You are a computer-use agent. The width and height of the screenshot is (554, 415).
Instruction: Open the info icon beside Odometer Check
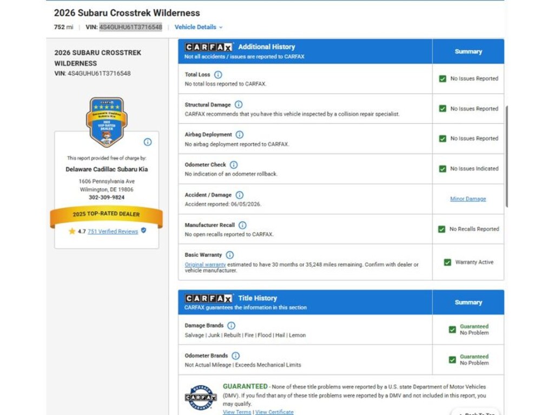click(x=234, y=164)
